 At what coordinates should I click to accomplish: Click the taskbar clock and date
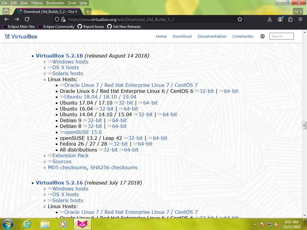coord(291,224)
